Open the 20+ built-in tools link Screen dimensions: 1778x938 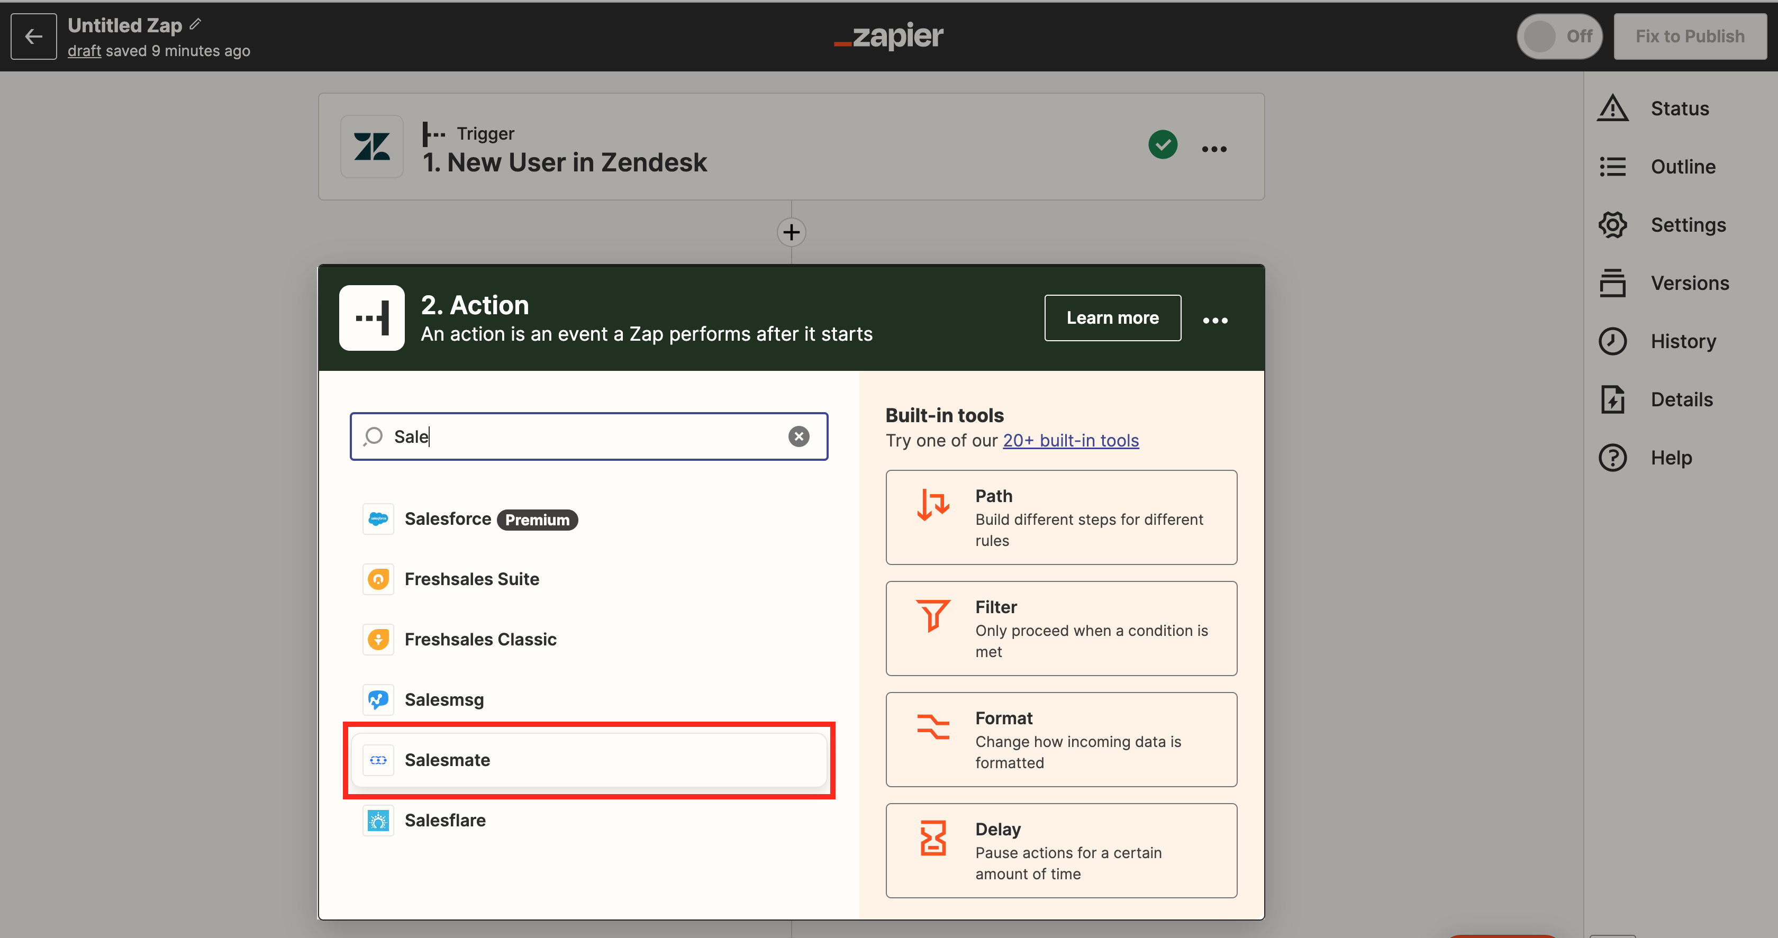tap(1071, 440)
